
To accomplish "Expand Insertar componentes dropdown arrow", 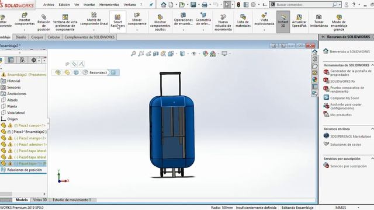I will click(x=25, y=30).
